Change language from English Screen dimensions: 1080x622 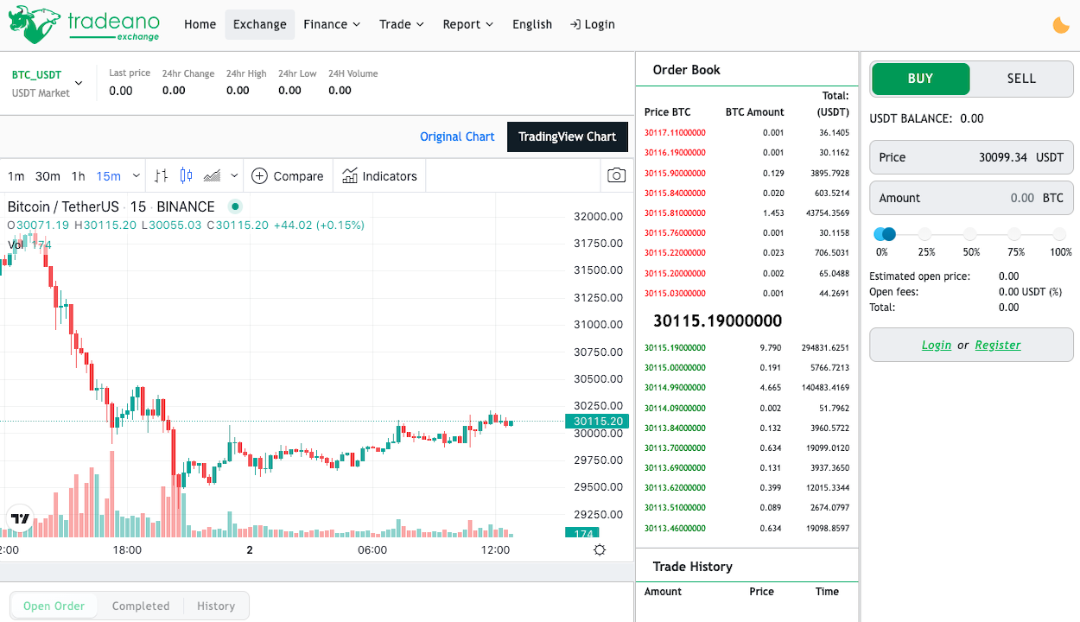[532, 24]
